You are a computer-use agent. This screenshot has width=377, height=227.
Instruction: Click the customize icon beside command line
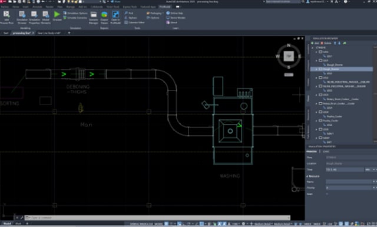pos(22,218)
